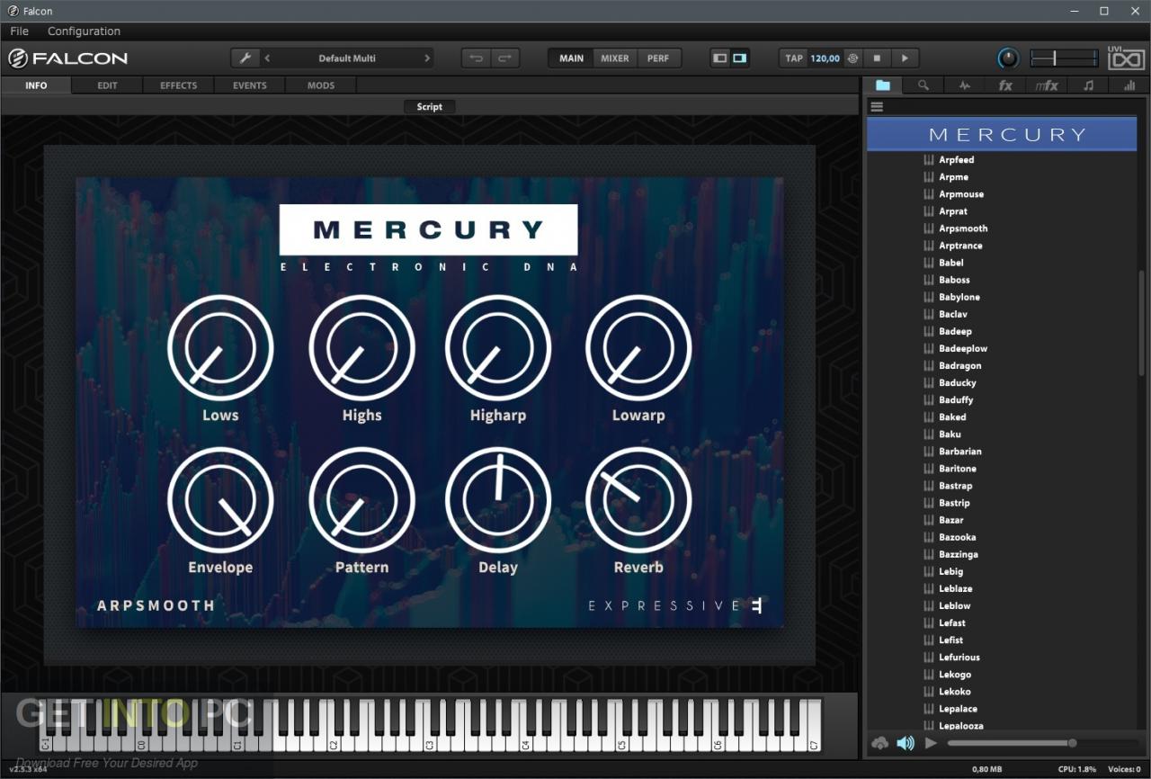Open the music note events browser tab
This screenshot has width=1151, height=779.
tap(1088, 85)
